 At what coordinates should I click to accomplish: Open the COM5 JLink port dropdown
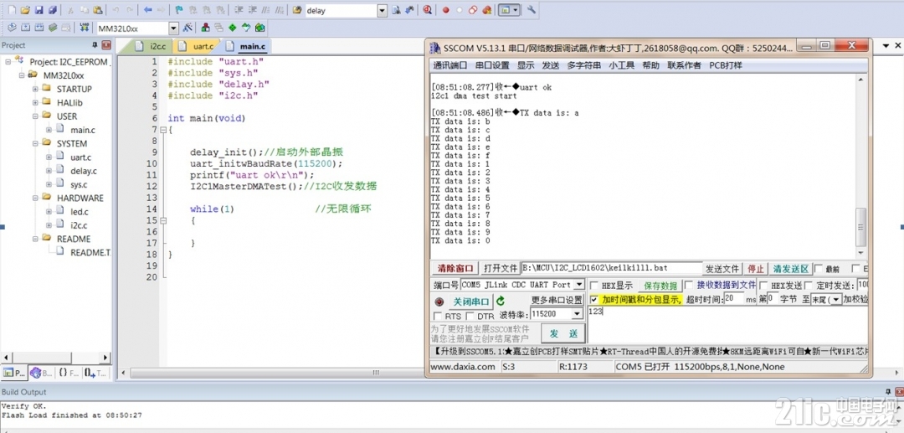coord(578,285)
